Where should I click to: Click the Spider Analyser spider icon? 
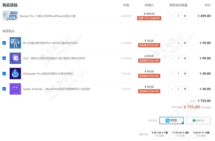click(x=15, y=89)
